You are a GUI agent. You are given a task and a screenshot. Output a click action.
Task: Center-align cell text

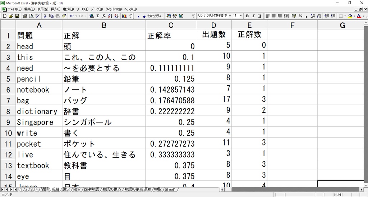[x=273, y=16]
